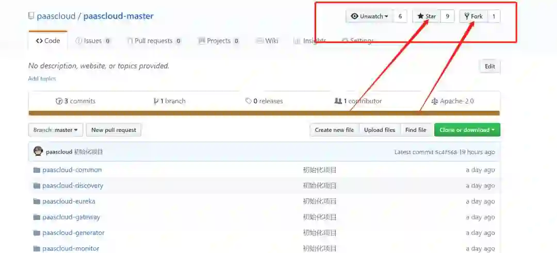Click the New pull request button
This screenshot has height=253, width=557.
113,130
